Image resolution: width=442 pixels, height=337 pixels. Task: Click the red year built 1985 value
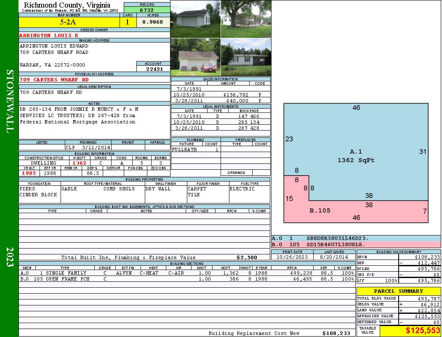tap(29, 173)
